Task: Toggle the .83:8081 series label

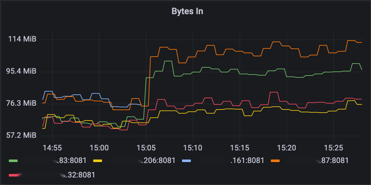Action: tap(69, 161)
